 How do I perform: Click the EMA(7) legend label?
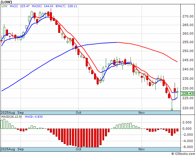61,6
